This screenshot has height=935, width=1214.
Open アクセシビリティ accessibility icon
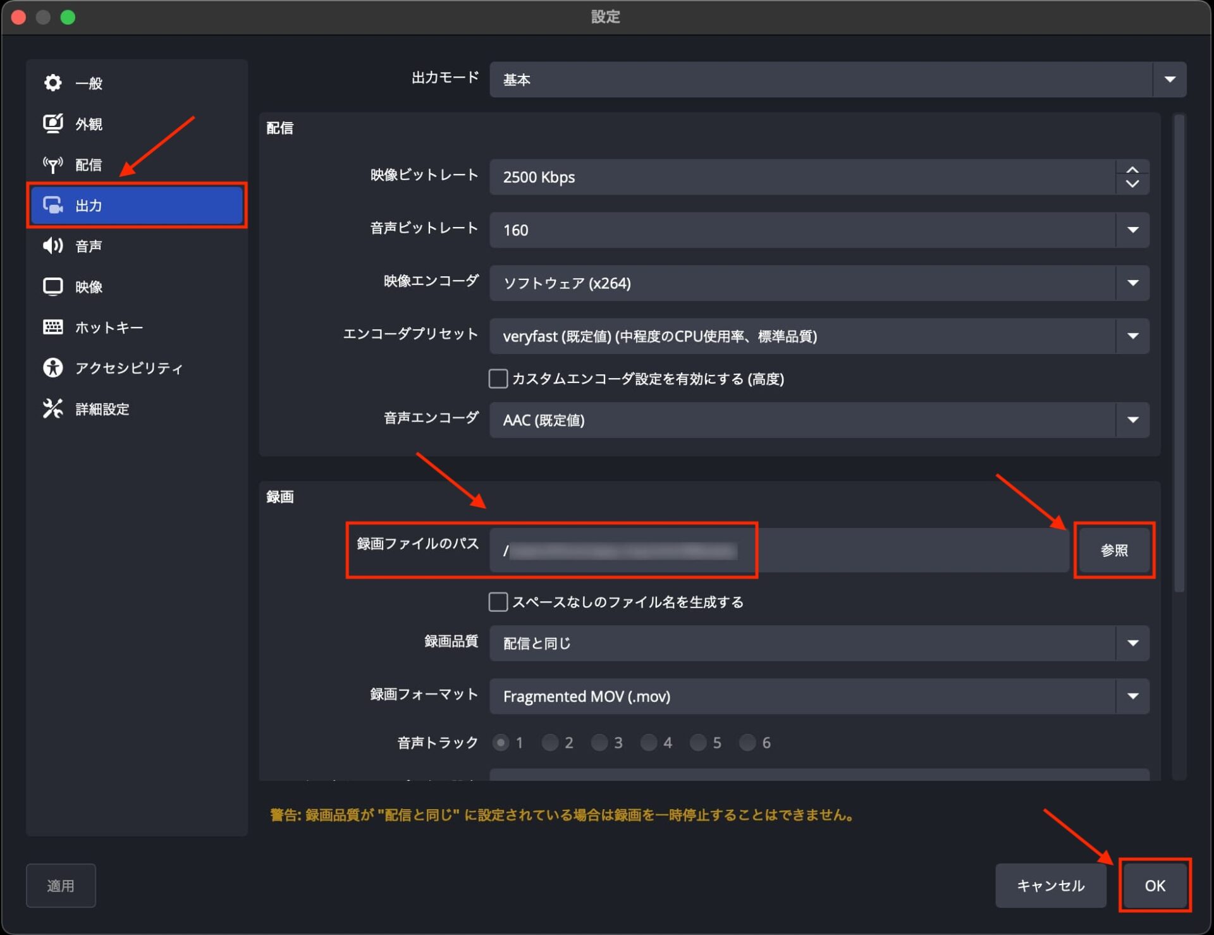pyautogui.click(x=53, y=368)
